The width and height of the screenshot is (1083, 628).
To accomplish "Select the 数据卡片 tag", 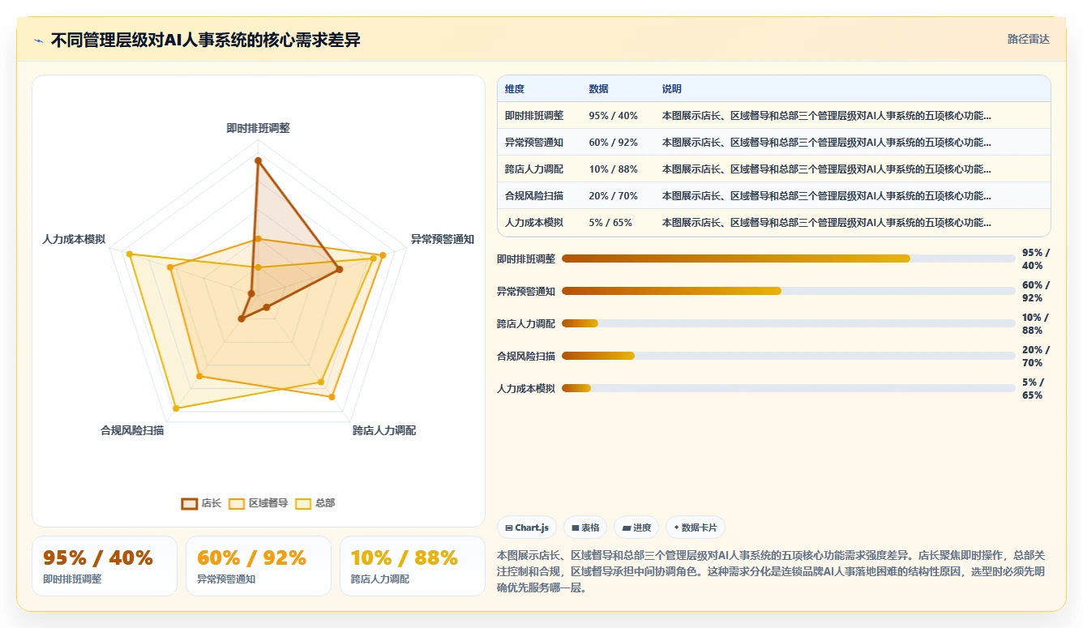I will (x=696, y=528).
